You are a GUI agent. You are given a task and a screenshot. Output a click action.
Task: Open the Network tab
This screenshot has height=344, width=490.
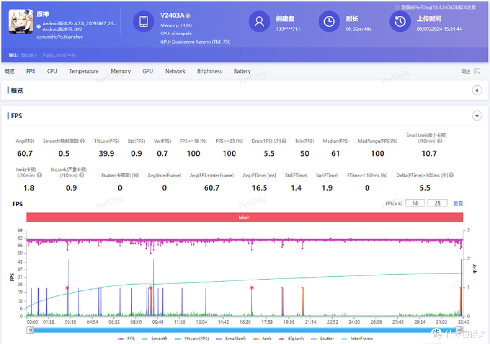[x=175, y=71]
